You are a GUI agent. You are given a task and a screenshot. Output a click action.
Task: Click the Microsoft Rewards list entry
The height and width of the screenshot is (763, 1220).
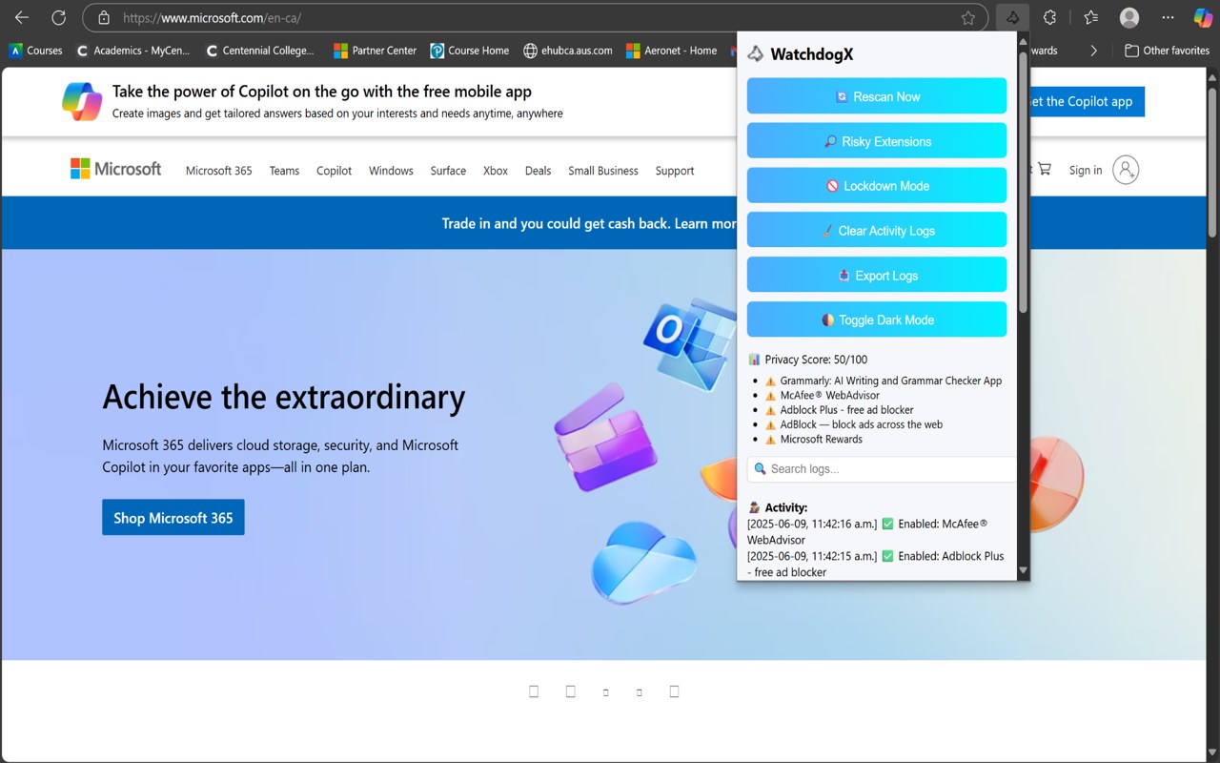[822, 440]
